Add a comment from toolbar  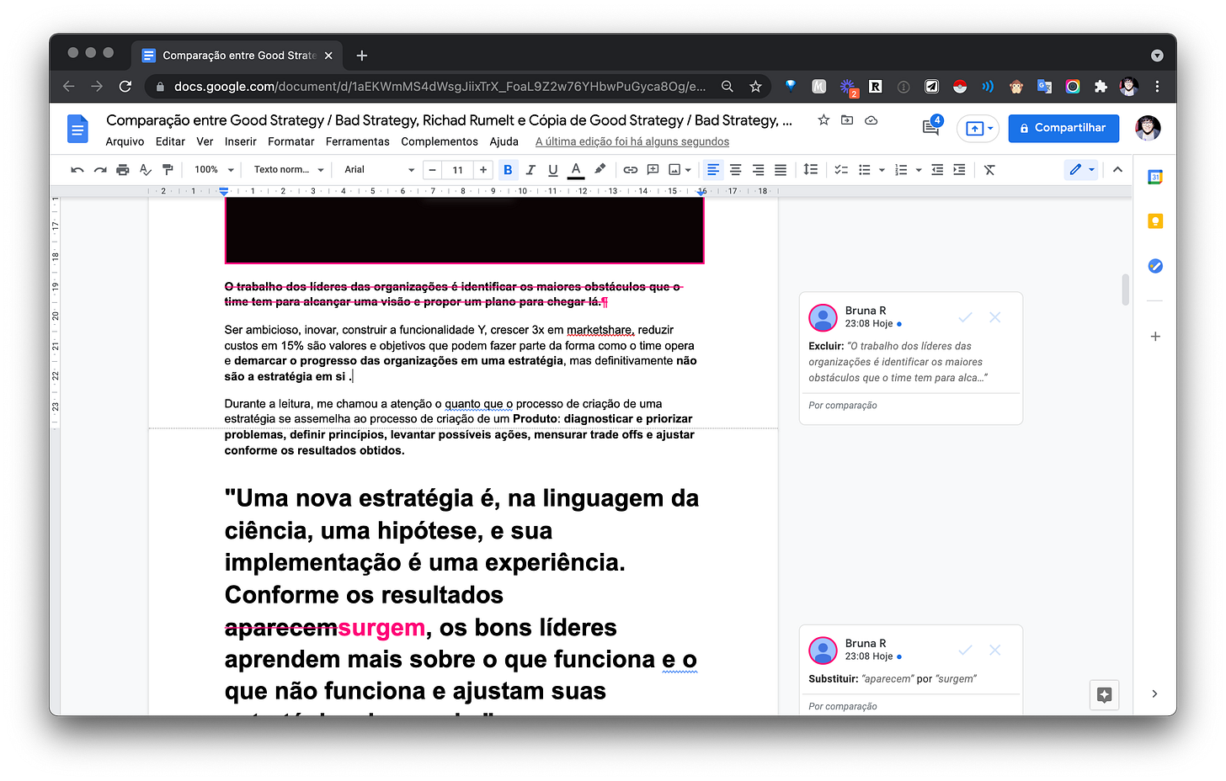tap(653, 170)
